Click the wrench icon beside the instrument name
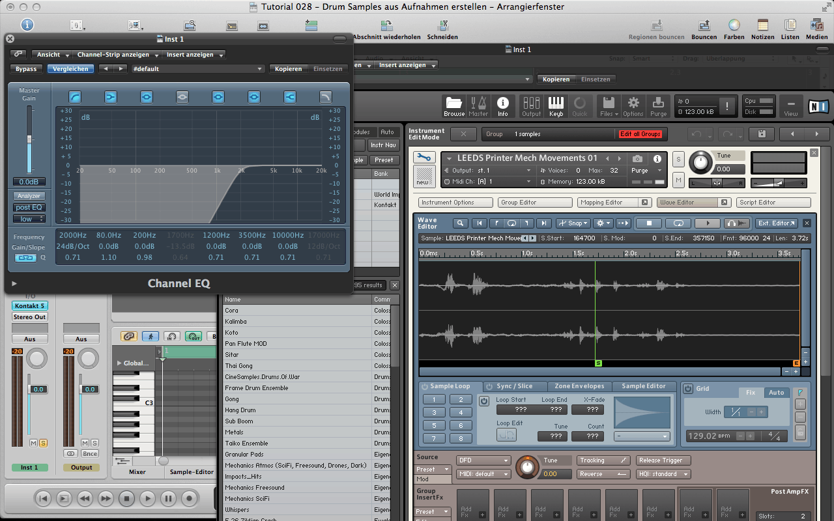This screenshot has width=834, height=521. pos(425,158)
